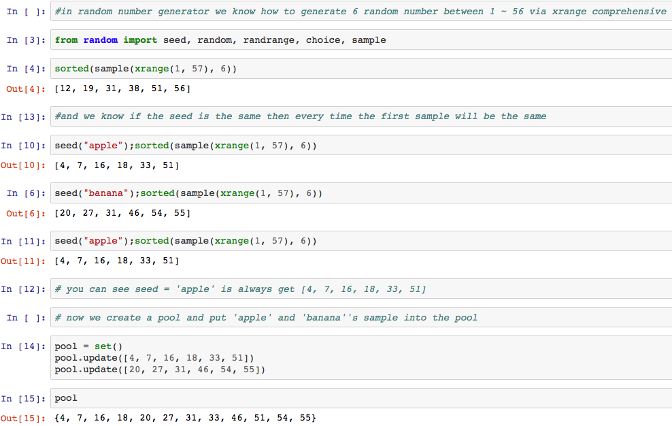Click the Out[11] result list

pyautogui.click(x=116, y=261)
